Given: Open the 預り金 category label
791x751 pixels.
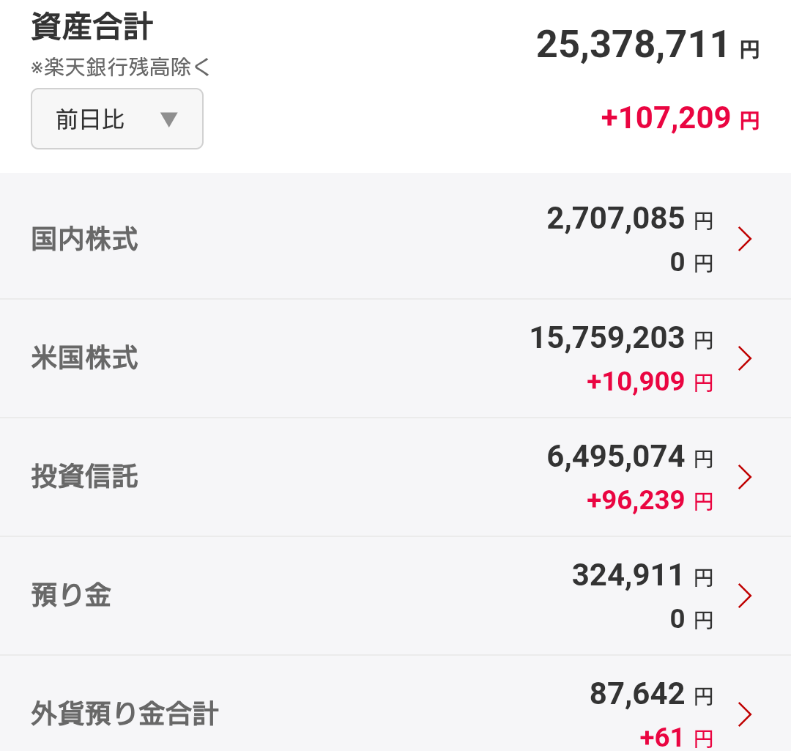Looking at the screenshot, I should [71, 595].
